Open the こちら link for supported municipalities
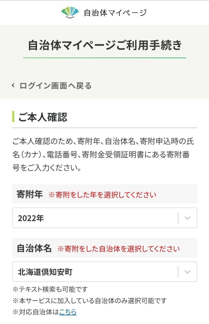The width and height of the screenshot is (209, 324). coord(68,312)
